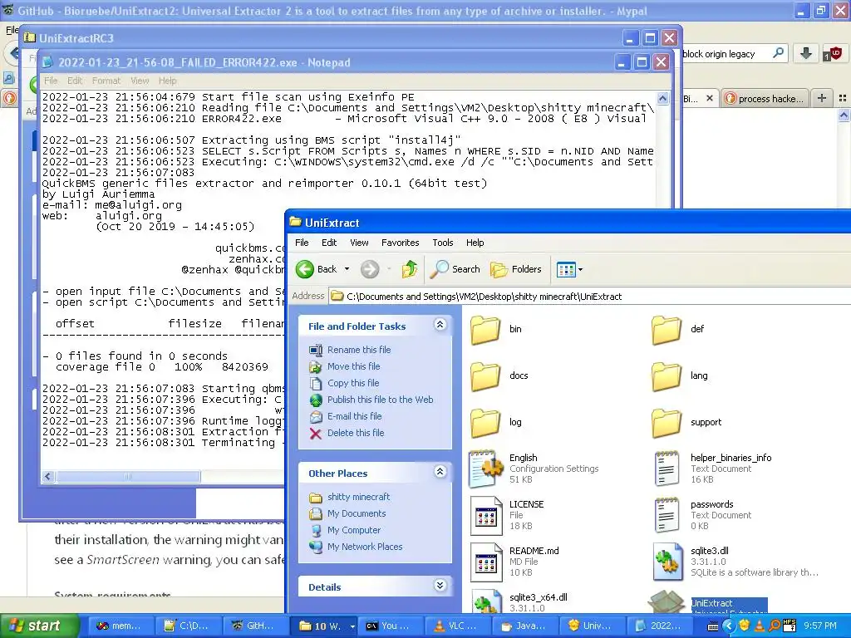Open the Help menu in UniExtract explorer

(x=475, y=243)
